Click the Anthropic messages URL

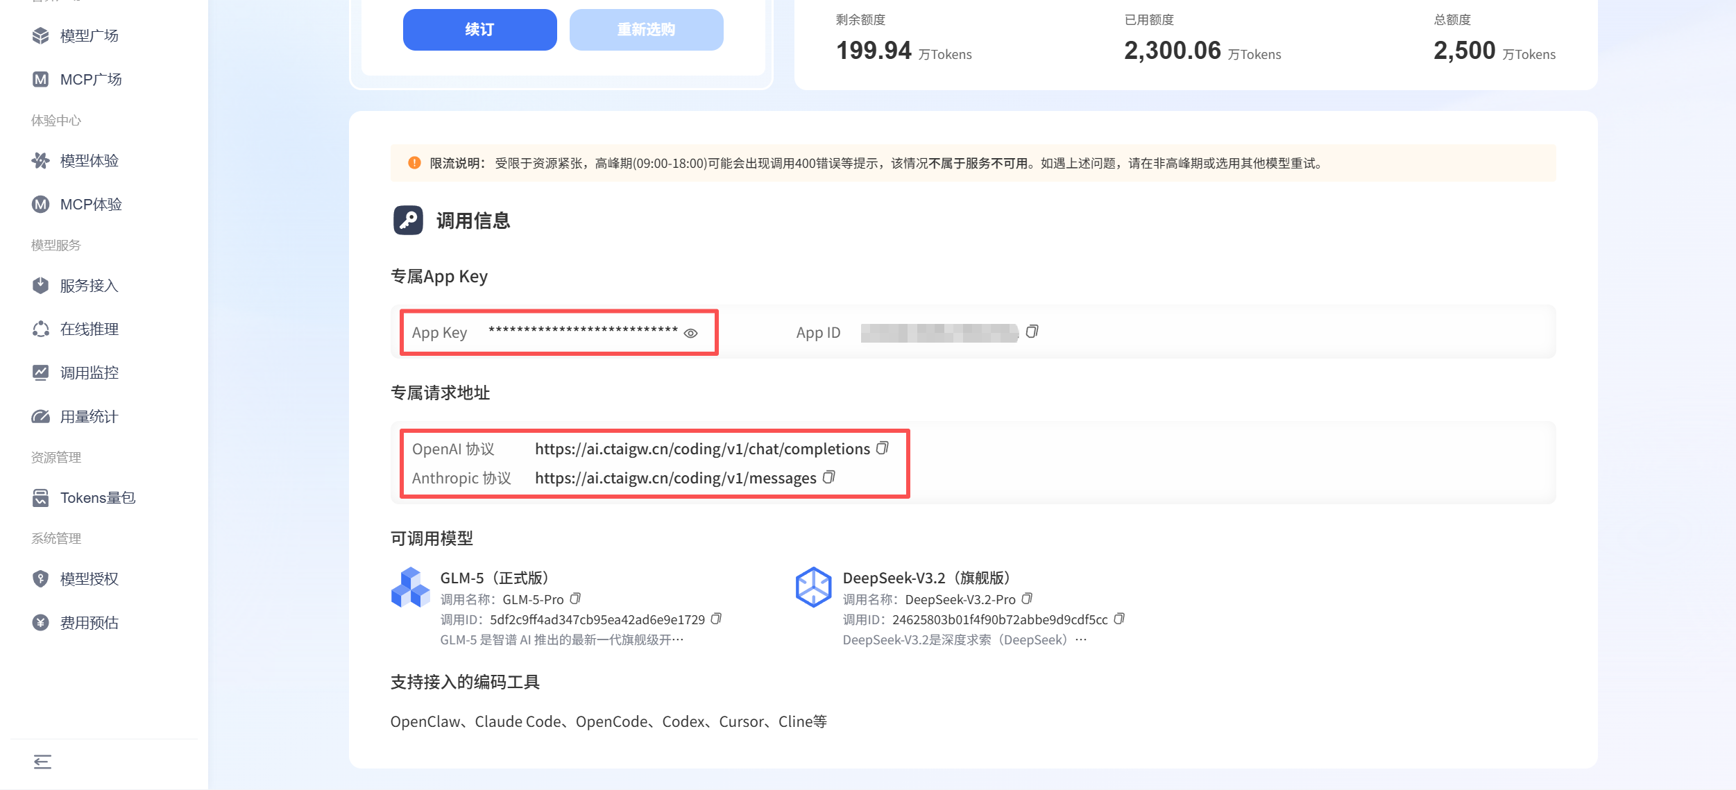pyautogui.click(x=676, y=478)
